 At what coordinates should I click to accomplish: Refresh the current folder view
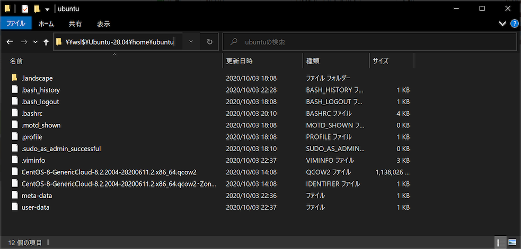pyautogui.click(x=210, y=42)
